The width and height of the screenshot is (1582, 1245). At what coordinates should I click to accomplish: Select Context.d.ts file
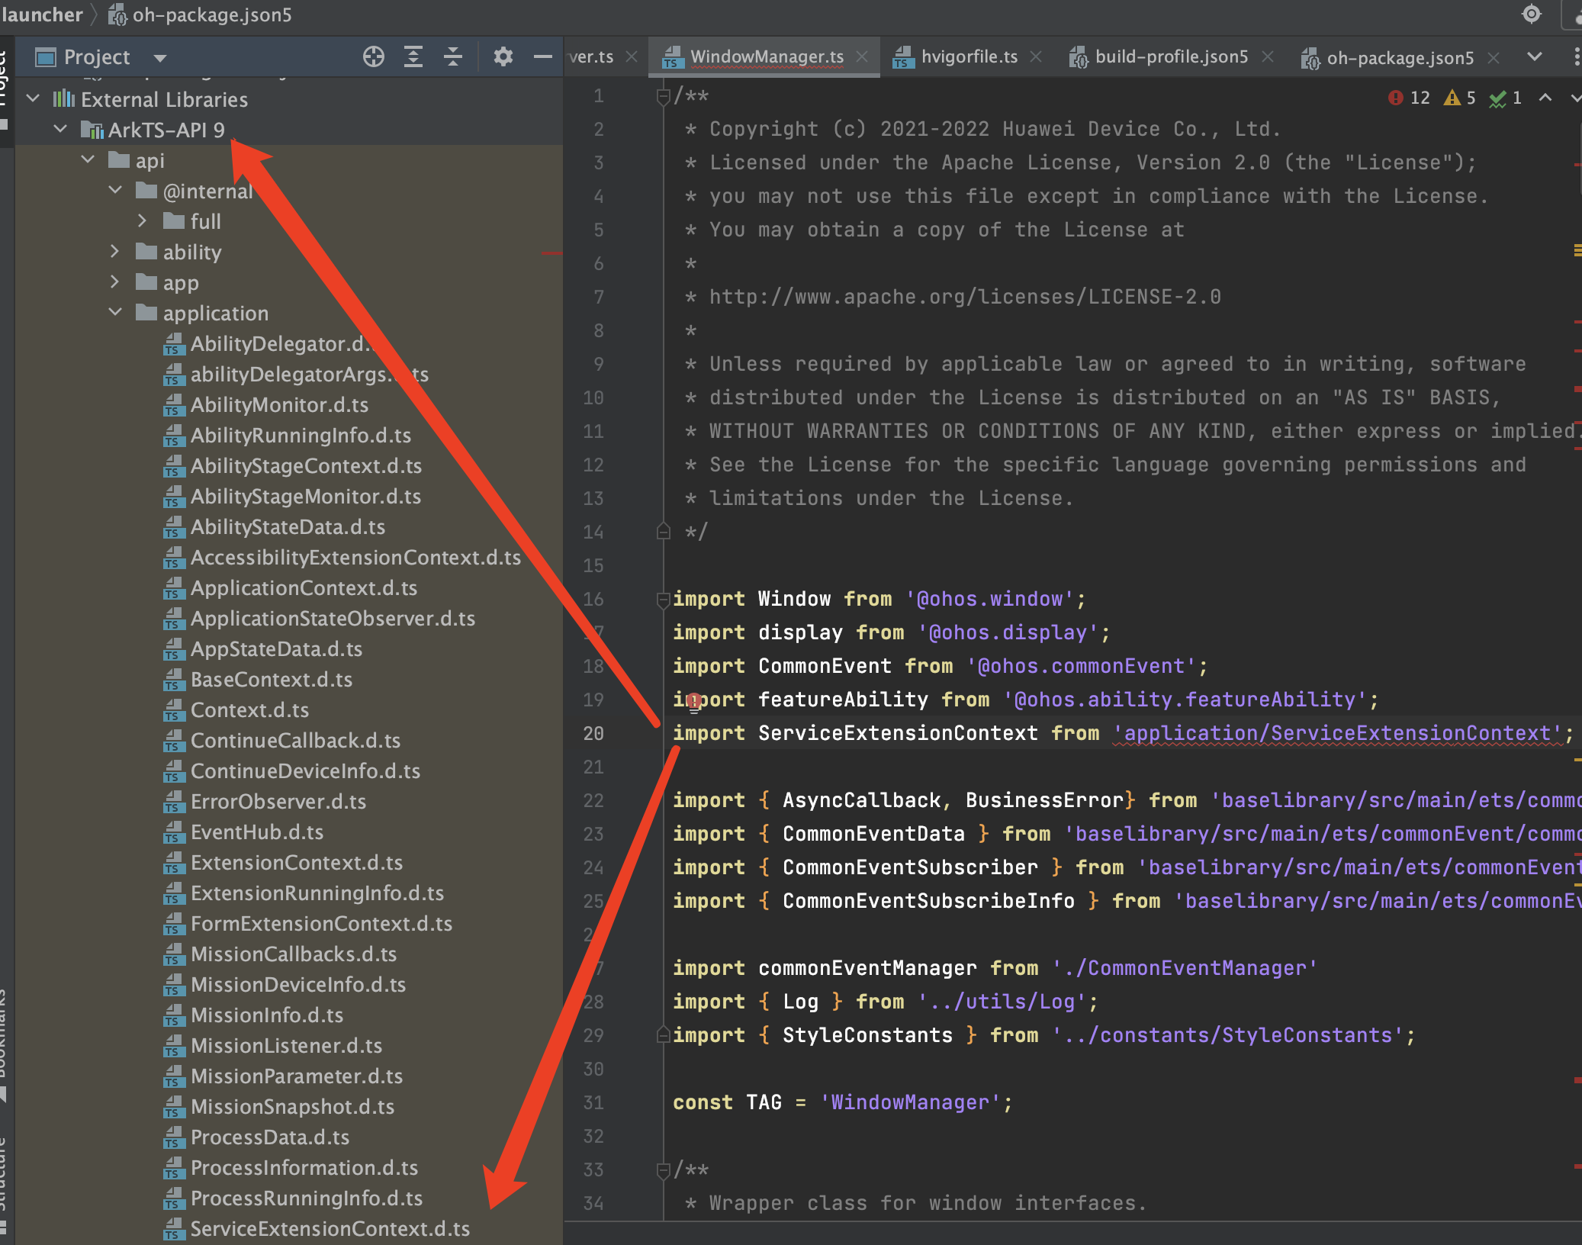(249, 710)
